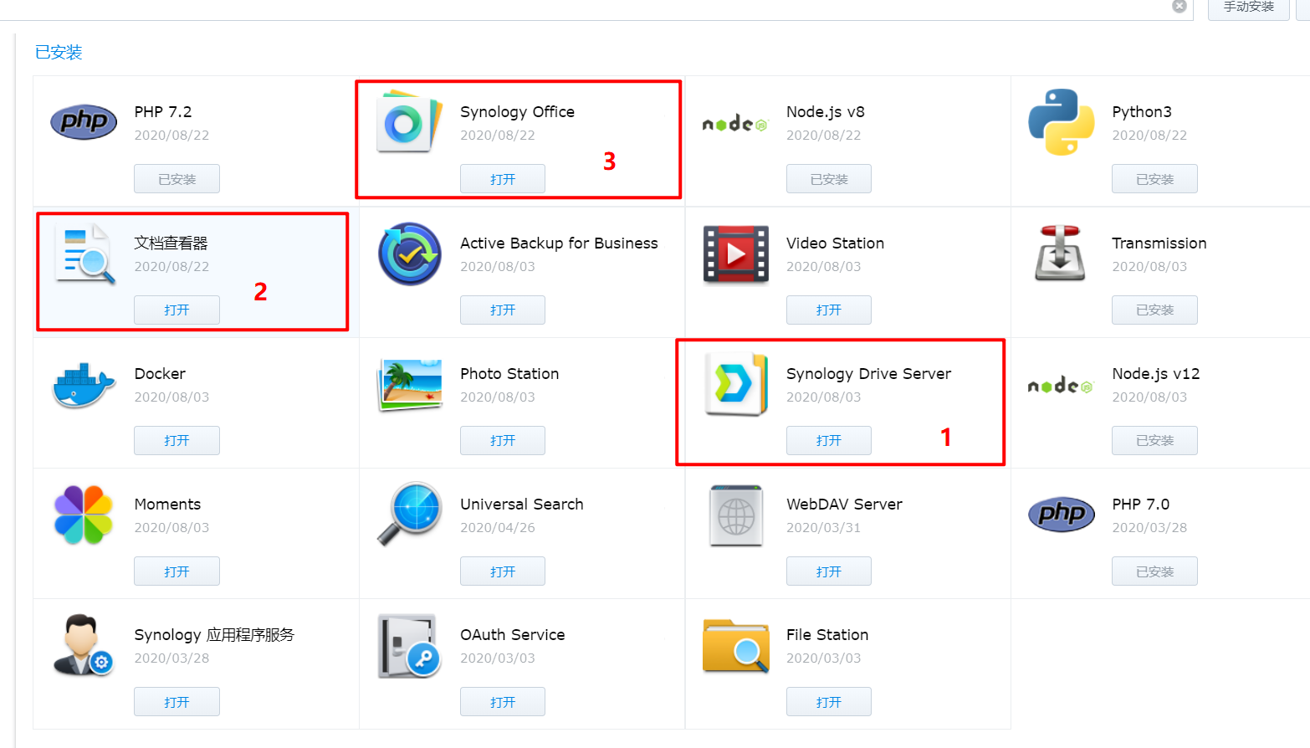This screenshot has width=1310, height=748.
Task: Clear the search field with the X icon
Action: click(x=1180, y=6)
